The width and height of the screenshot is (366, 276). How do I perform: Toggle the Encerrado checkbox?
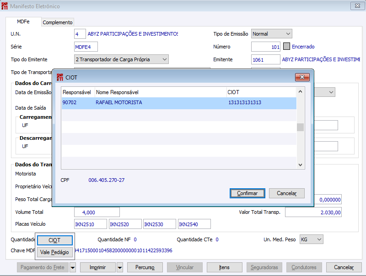click(x=286, y=47)
